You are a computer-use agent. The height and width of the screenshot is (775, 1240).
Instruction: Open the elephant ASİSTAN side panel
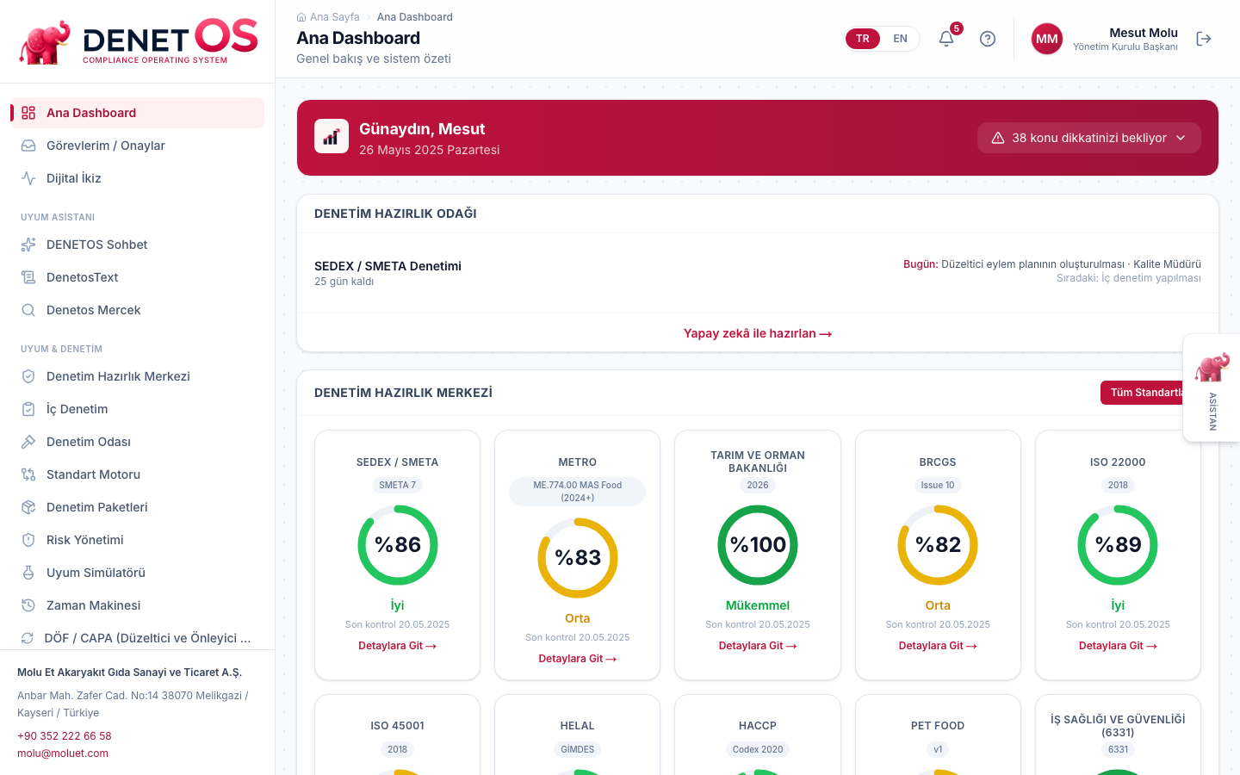pyautogui.click(x=1212, y=387)
